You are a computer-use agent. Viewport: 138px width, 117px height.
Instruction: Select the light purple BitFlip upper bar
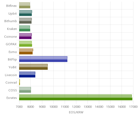pyautogui.click(x=43, y=57)
